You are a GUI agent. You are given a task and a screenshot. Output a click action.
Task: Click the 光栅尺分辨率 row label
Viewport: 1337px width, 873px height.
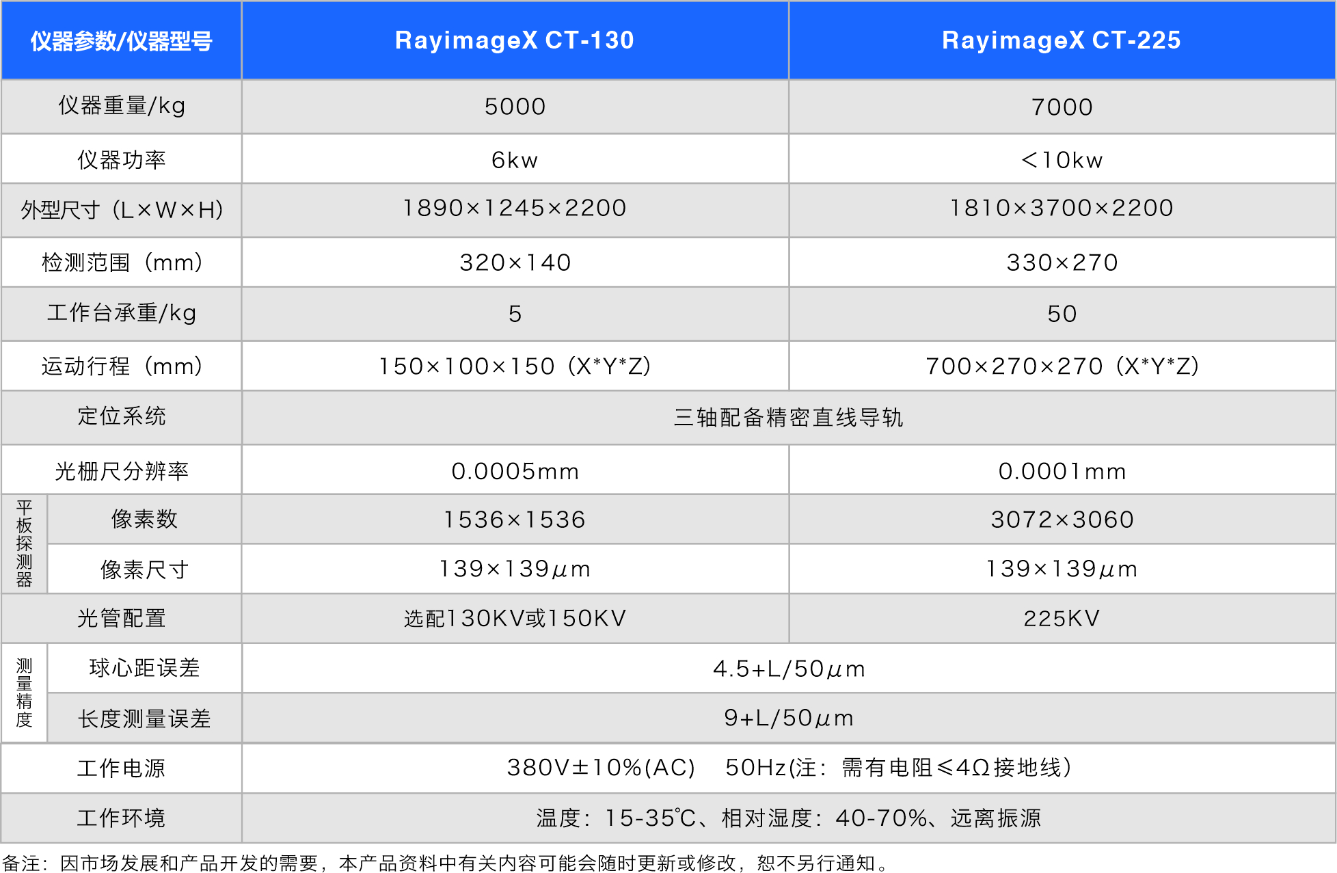(121, 470)
